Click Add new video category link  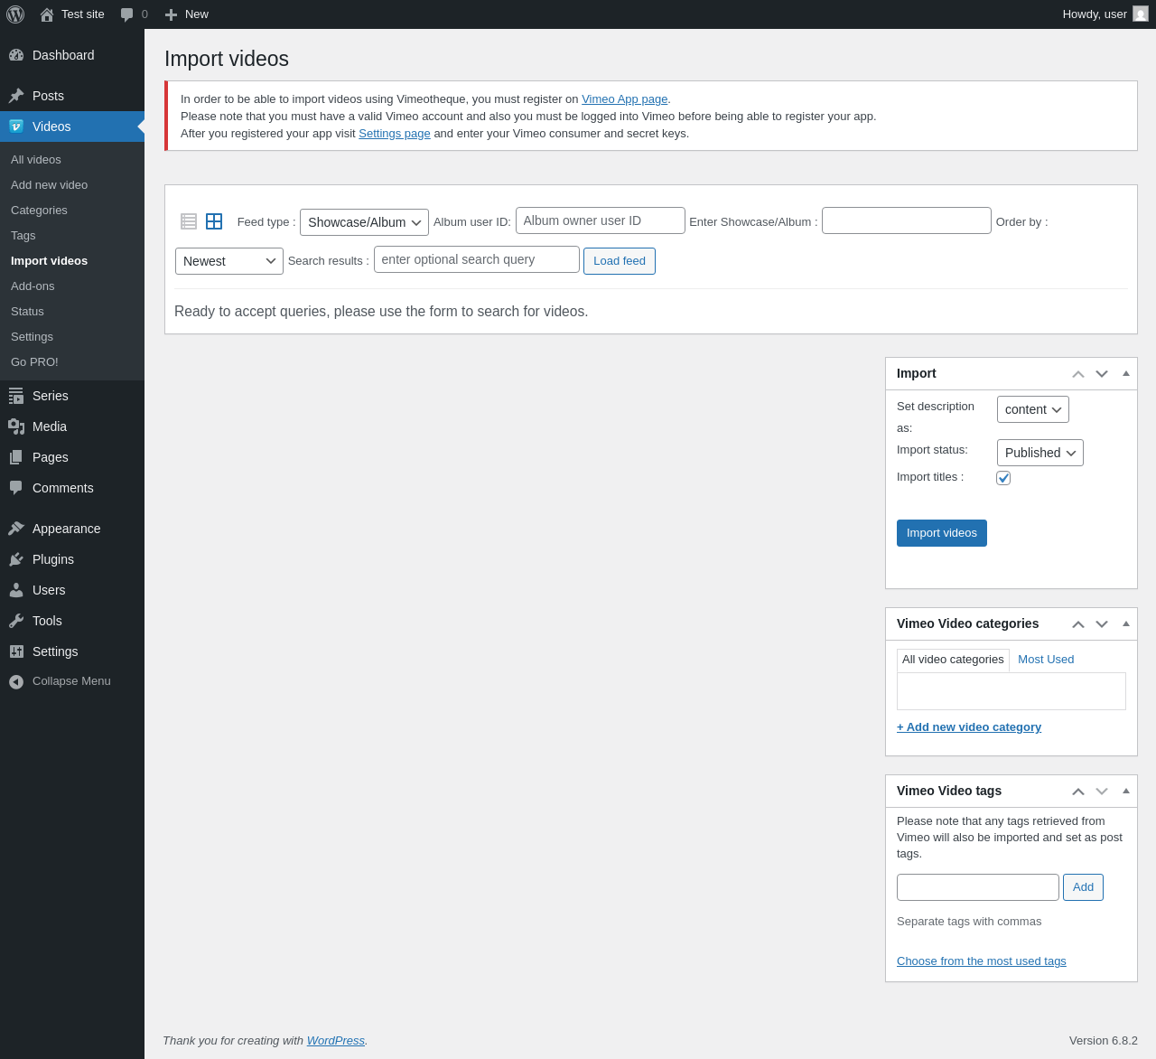969,727
